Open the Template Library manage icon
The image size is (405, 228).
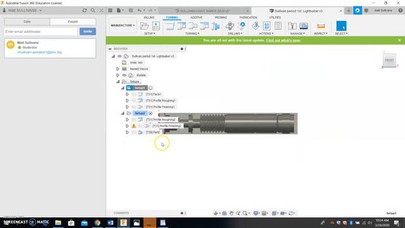304,26
